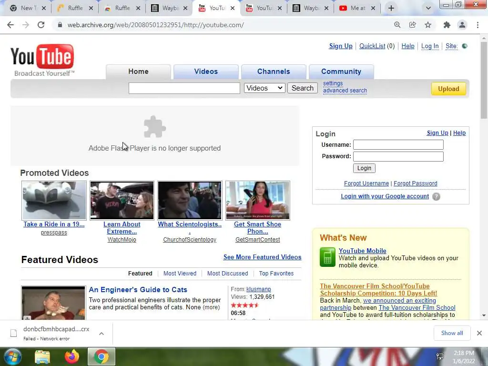
Task: Click Show all downloads button
Action: [452, 333]
